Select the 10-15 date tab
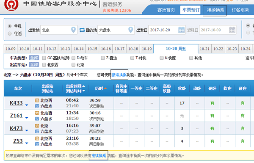 (x=92, y=49)
